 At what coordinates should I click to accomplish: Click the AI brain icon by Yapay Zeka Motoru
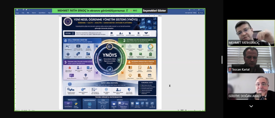[x=70, y=84]
